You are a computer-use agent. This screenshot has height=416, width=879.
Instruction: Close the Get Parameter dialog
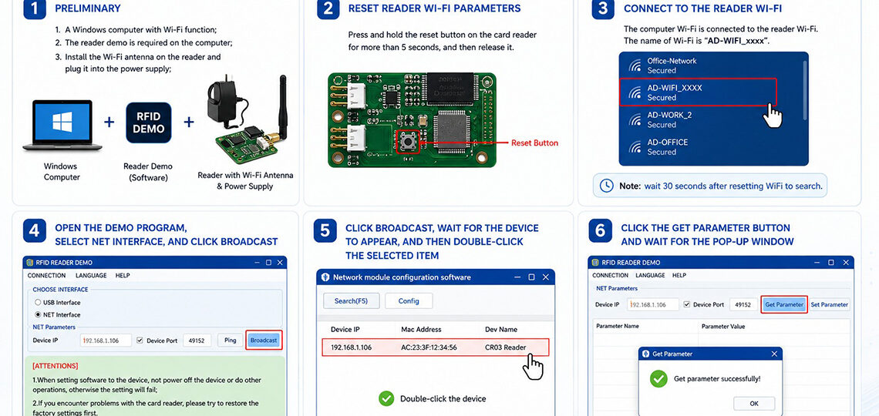[x=774, y=354]
